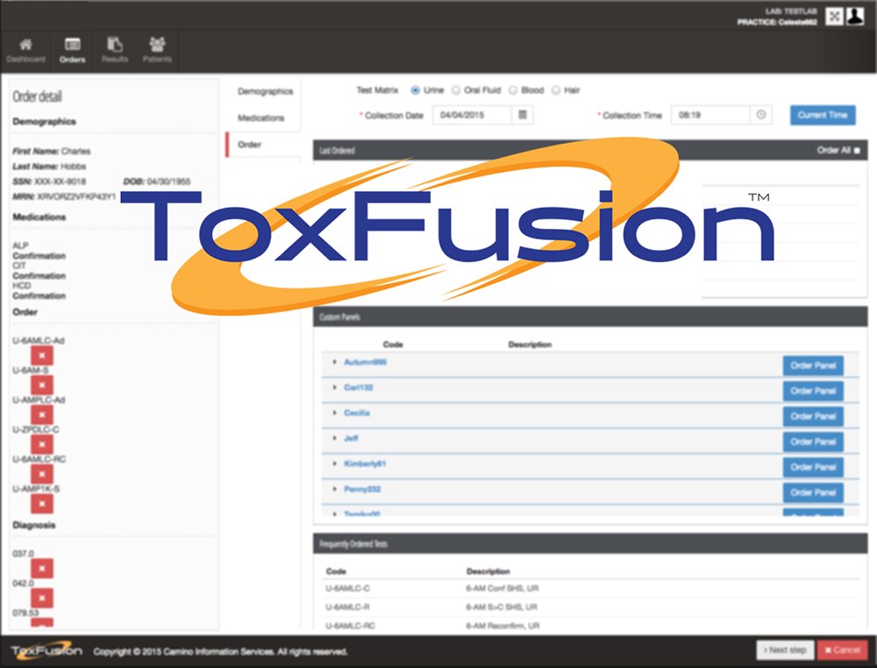The width and height of the screenshot is (877, 668).
Task: Remove U-AMP1K-S from the order
Action: (42, 504)
